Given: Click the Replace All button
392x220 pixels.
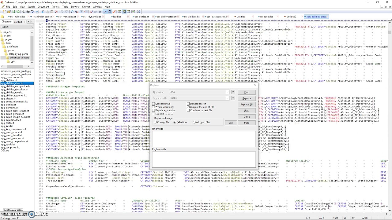Looking at the screenshot, I should [x=247, y=105].
